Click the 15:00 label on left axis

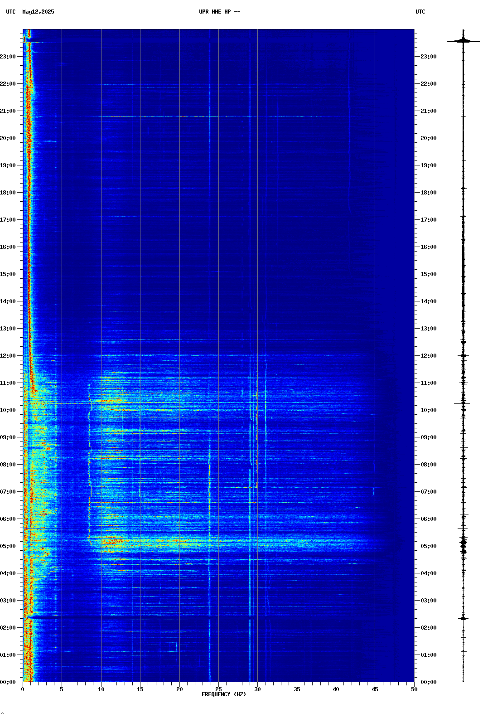tap(8, 274)
